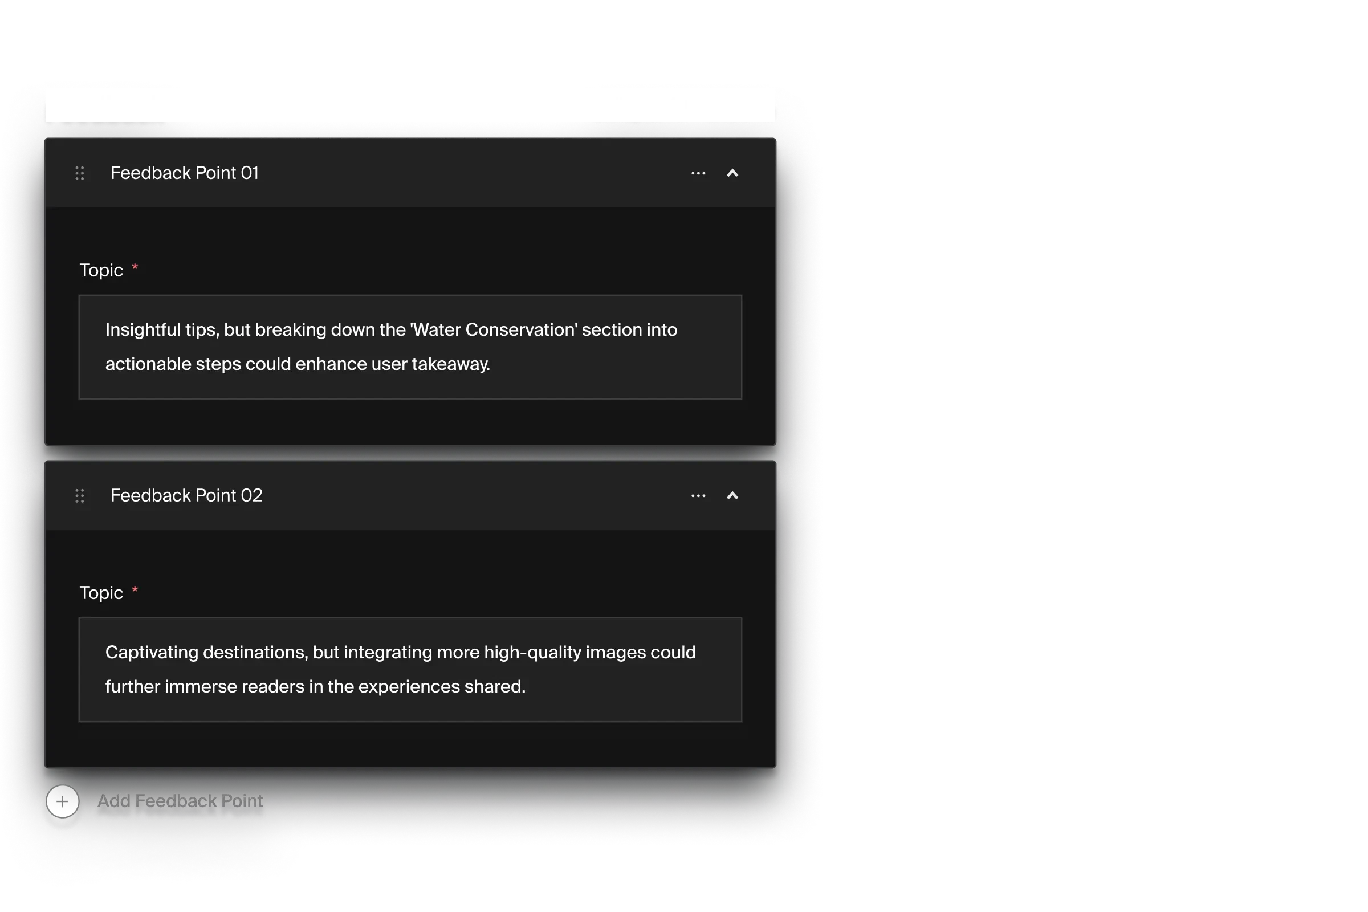Click the collapse chevron on Feedback Point 02
This screenshot has width=1368, height=912.
pos(732,496)
